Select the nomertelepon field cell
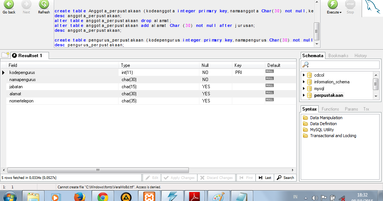 62,101
